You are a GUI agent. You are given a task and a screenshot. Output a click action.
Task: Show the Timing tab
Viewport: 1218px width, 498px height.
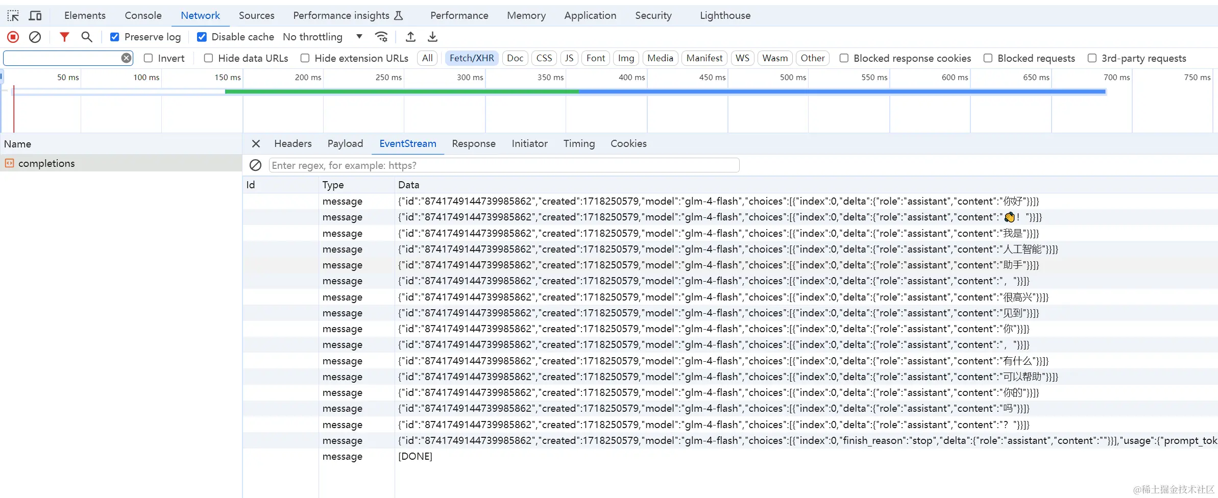point(579,144)
